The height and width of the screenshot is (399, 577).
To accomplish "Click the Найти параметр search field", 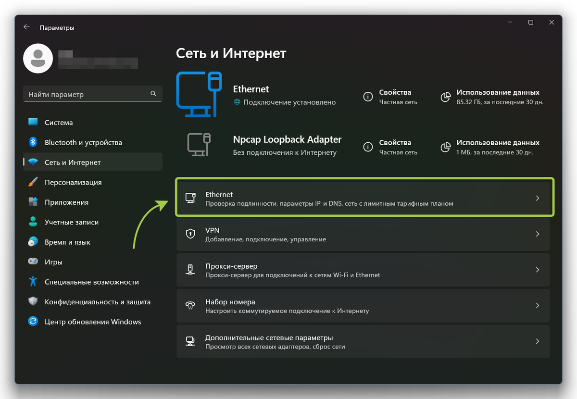I will (x=93, y=94).
